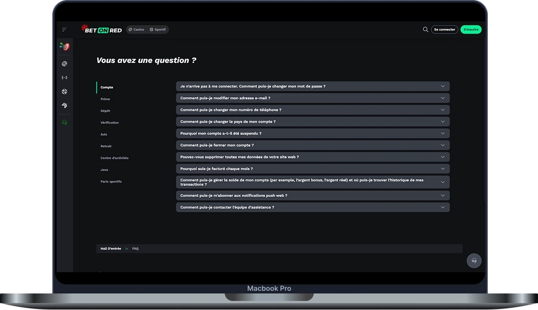Expand 'Comment puis-je modifier mon adresse e-mail ?'
The height and width of the screenshot is (310, 538).
coord(313,98)
